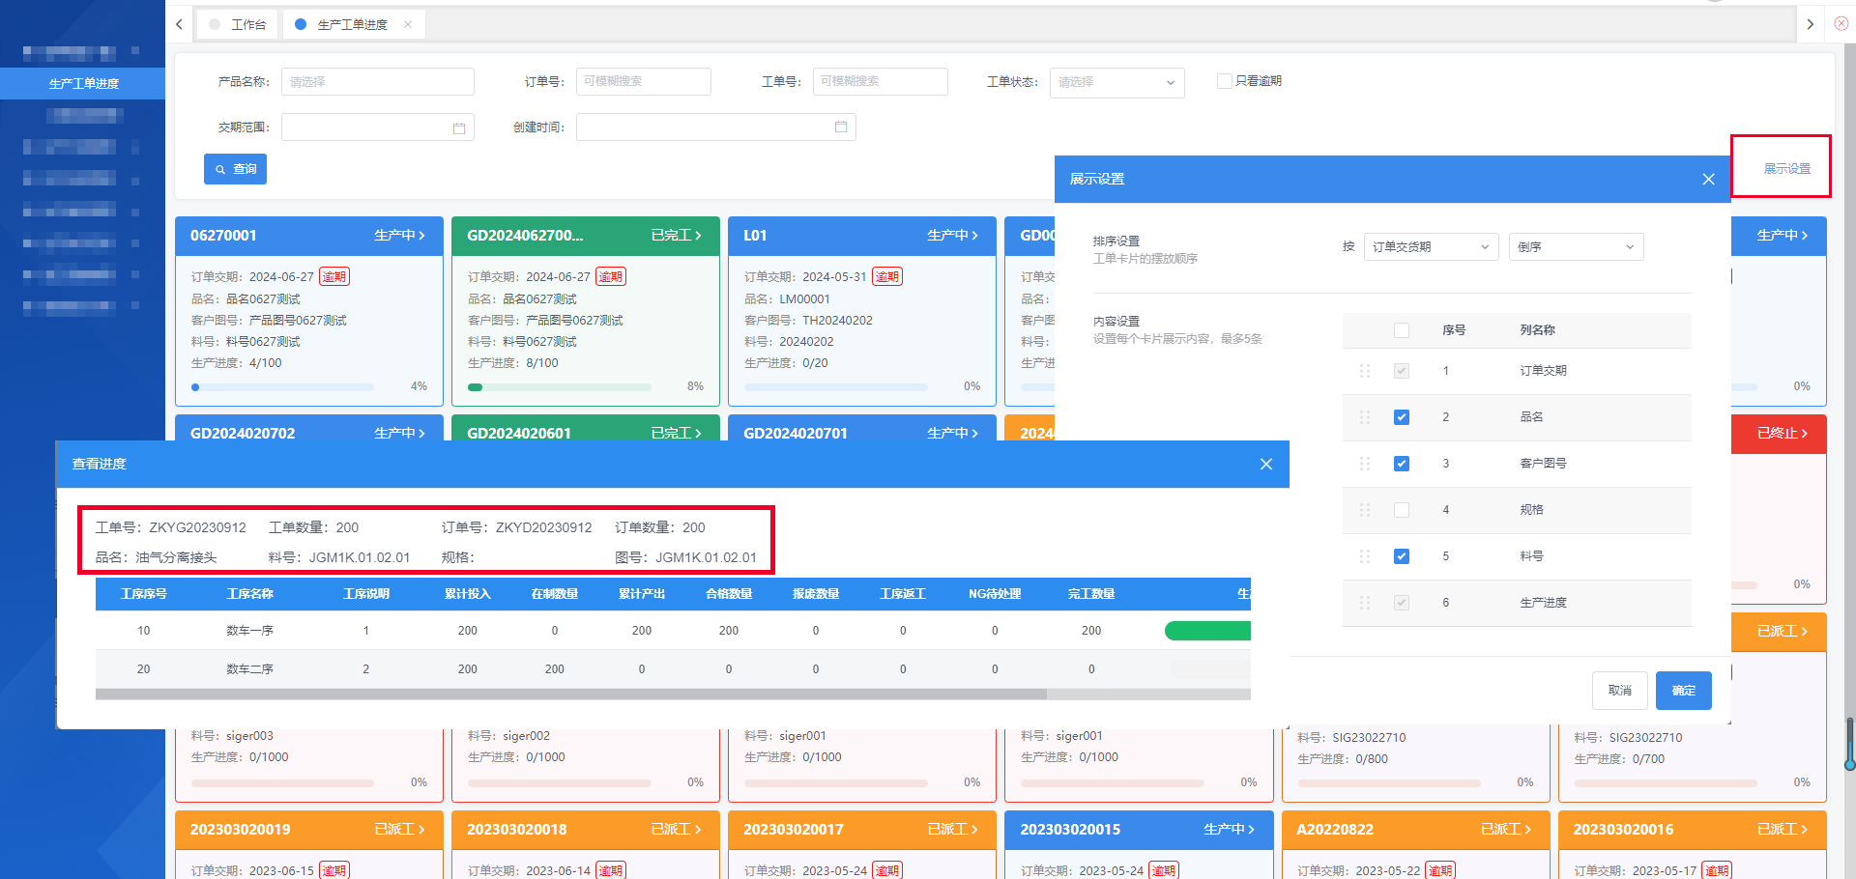The image size is (1856, 879).
Task: Uncheck the 客户图号 column checkbox
Action: coord(1402,464)
